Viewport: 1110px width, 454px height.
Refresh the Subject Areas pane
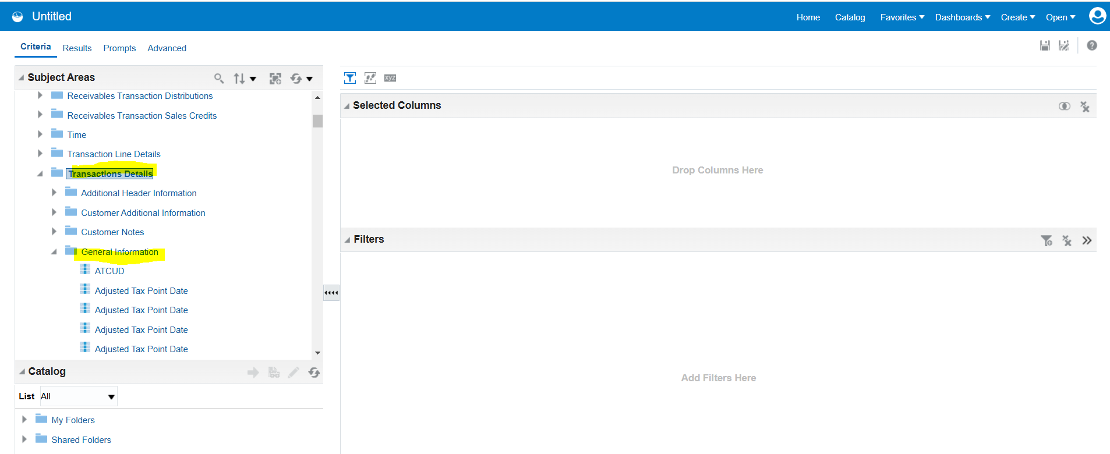[296, 78]
